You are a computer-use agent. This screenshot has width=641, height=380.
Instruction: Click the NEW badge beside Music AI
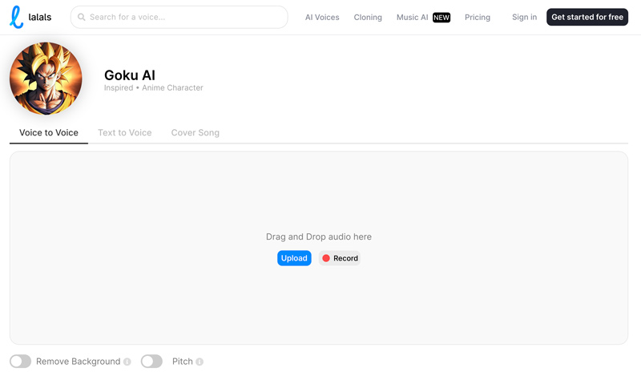tap(441, 18)
